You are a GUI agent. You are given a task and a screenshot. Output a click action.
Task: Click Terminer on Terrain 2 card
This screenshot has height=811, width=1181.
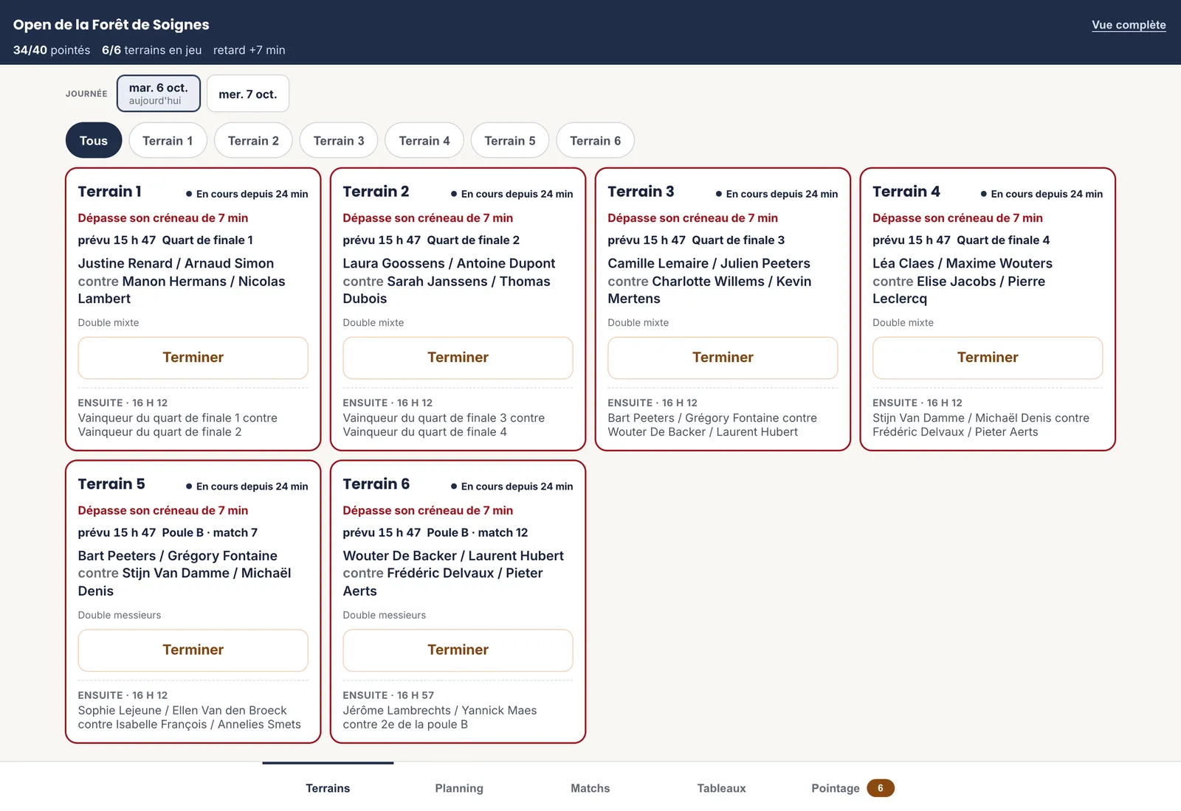[458, 358]
